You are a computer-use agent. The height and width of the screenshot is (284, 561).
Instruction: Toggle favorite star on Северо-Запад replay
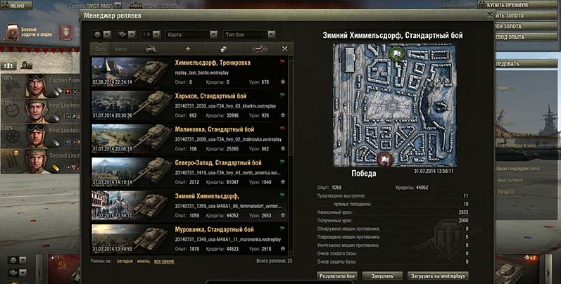pyautogui.click(x=283, y=182)
